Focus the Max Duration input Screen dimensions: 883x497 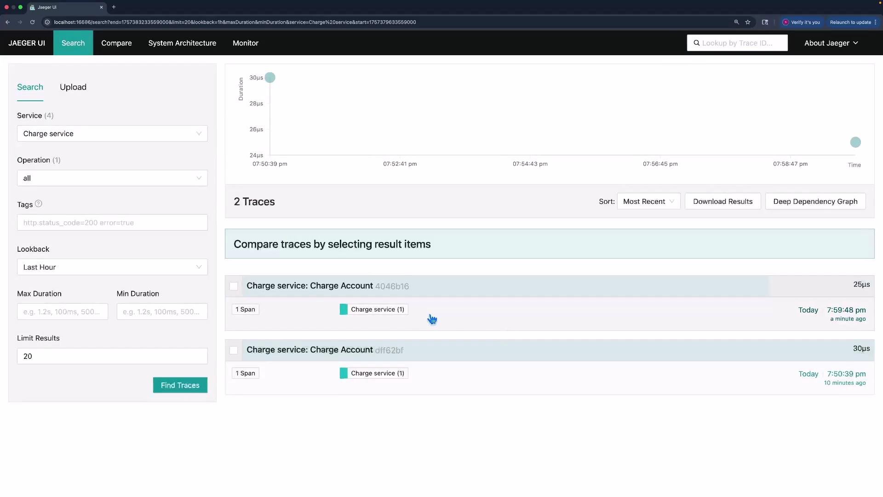[x=63, y=312]
